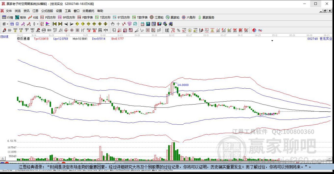Screen dimensions: 334x174
Task: Click the save floppy-disk icon
Action: tap(159, 24)
